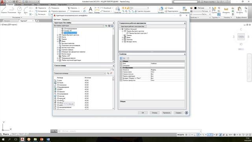Click the save customization file icon in dialog
The image size is (252, 142).
coord(109,26)
